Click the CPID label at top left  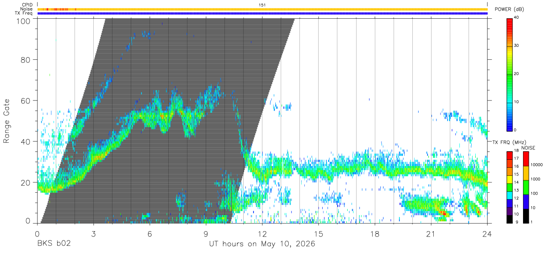pos(27,5)
